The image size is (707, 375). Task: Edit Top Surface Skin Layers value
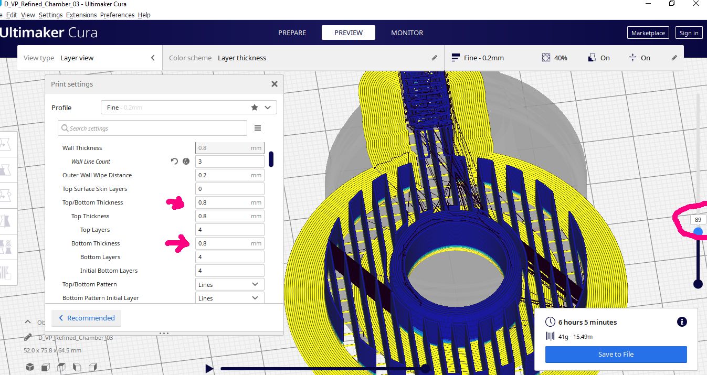tap(229, 189)
